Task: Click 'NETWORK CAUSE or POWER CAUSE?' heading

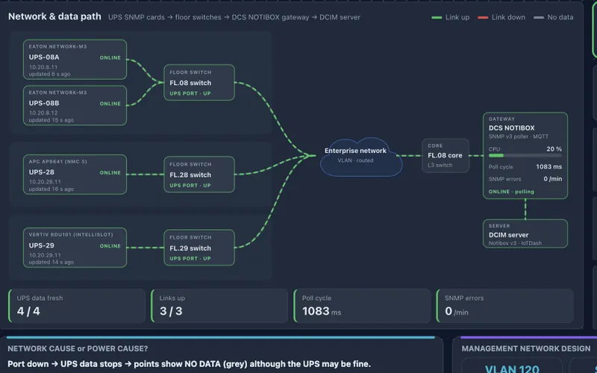Action: [x=78, y=348]
